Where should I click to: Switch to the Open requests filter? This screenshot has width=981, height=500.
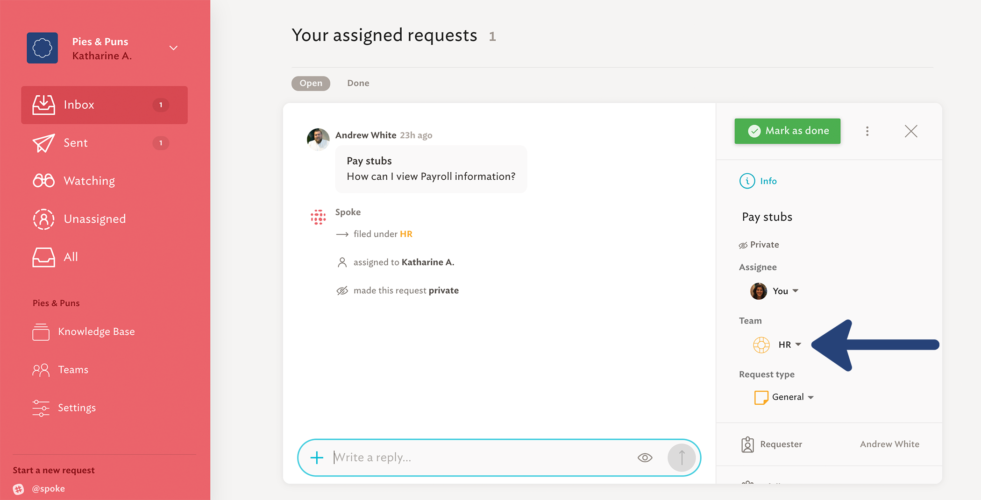(311, 83)
